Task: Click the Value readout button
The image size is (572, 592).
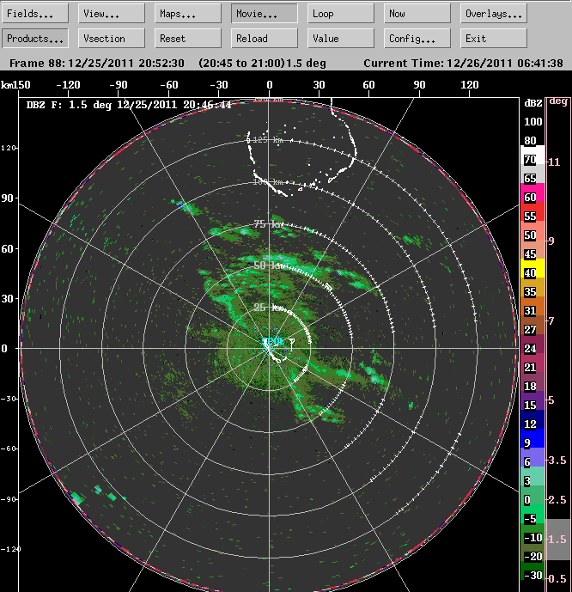Action: click(341, 39)
